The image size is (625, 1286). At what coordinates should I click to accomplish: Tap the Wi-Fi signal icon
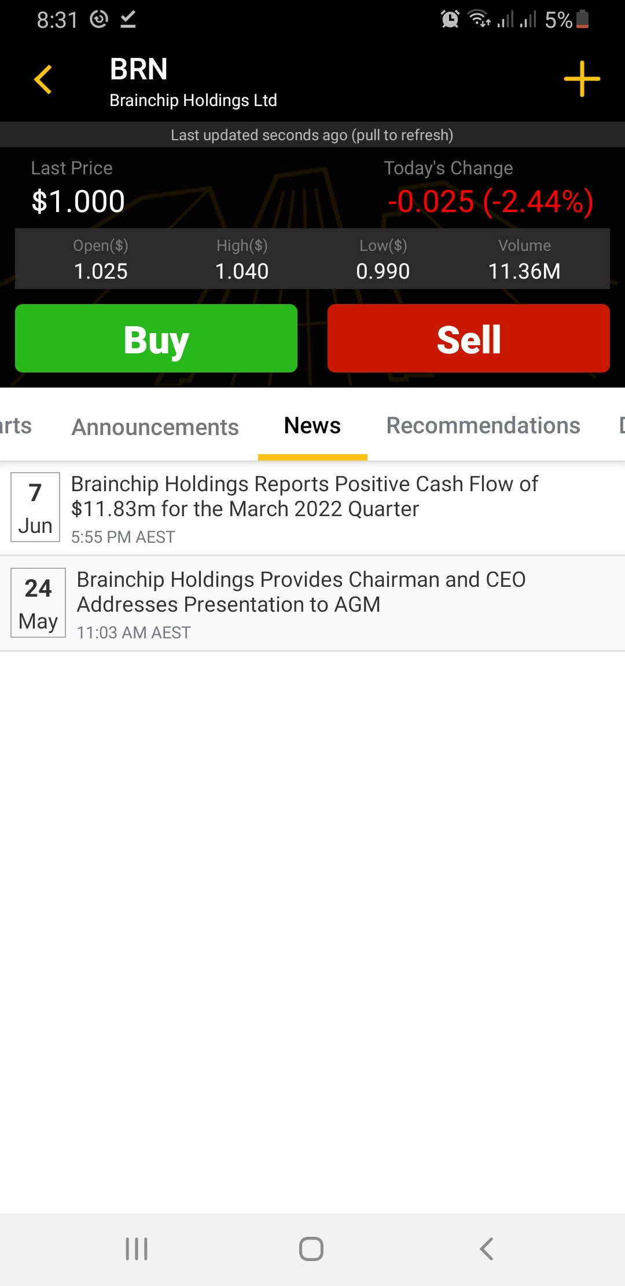pyautogui.click(x=479, y=20)
